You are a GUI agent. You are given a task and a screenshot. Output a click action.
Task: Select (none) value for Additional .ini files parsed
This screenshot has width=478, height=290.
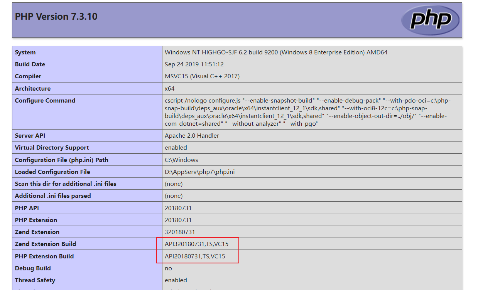[174, 196]
